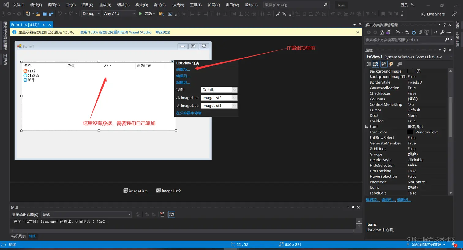Click the Feedback icon at top right

[454, 14]
